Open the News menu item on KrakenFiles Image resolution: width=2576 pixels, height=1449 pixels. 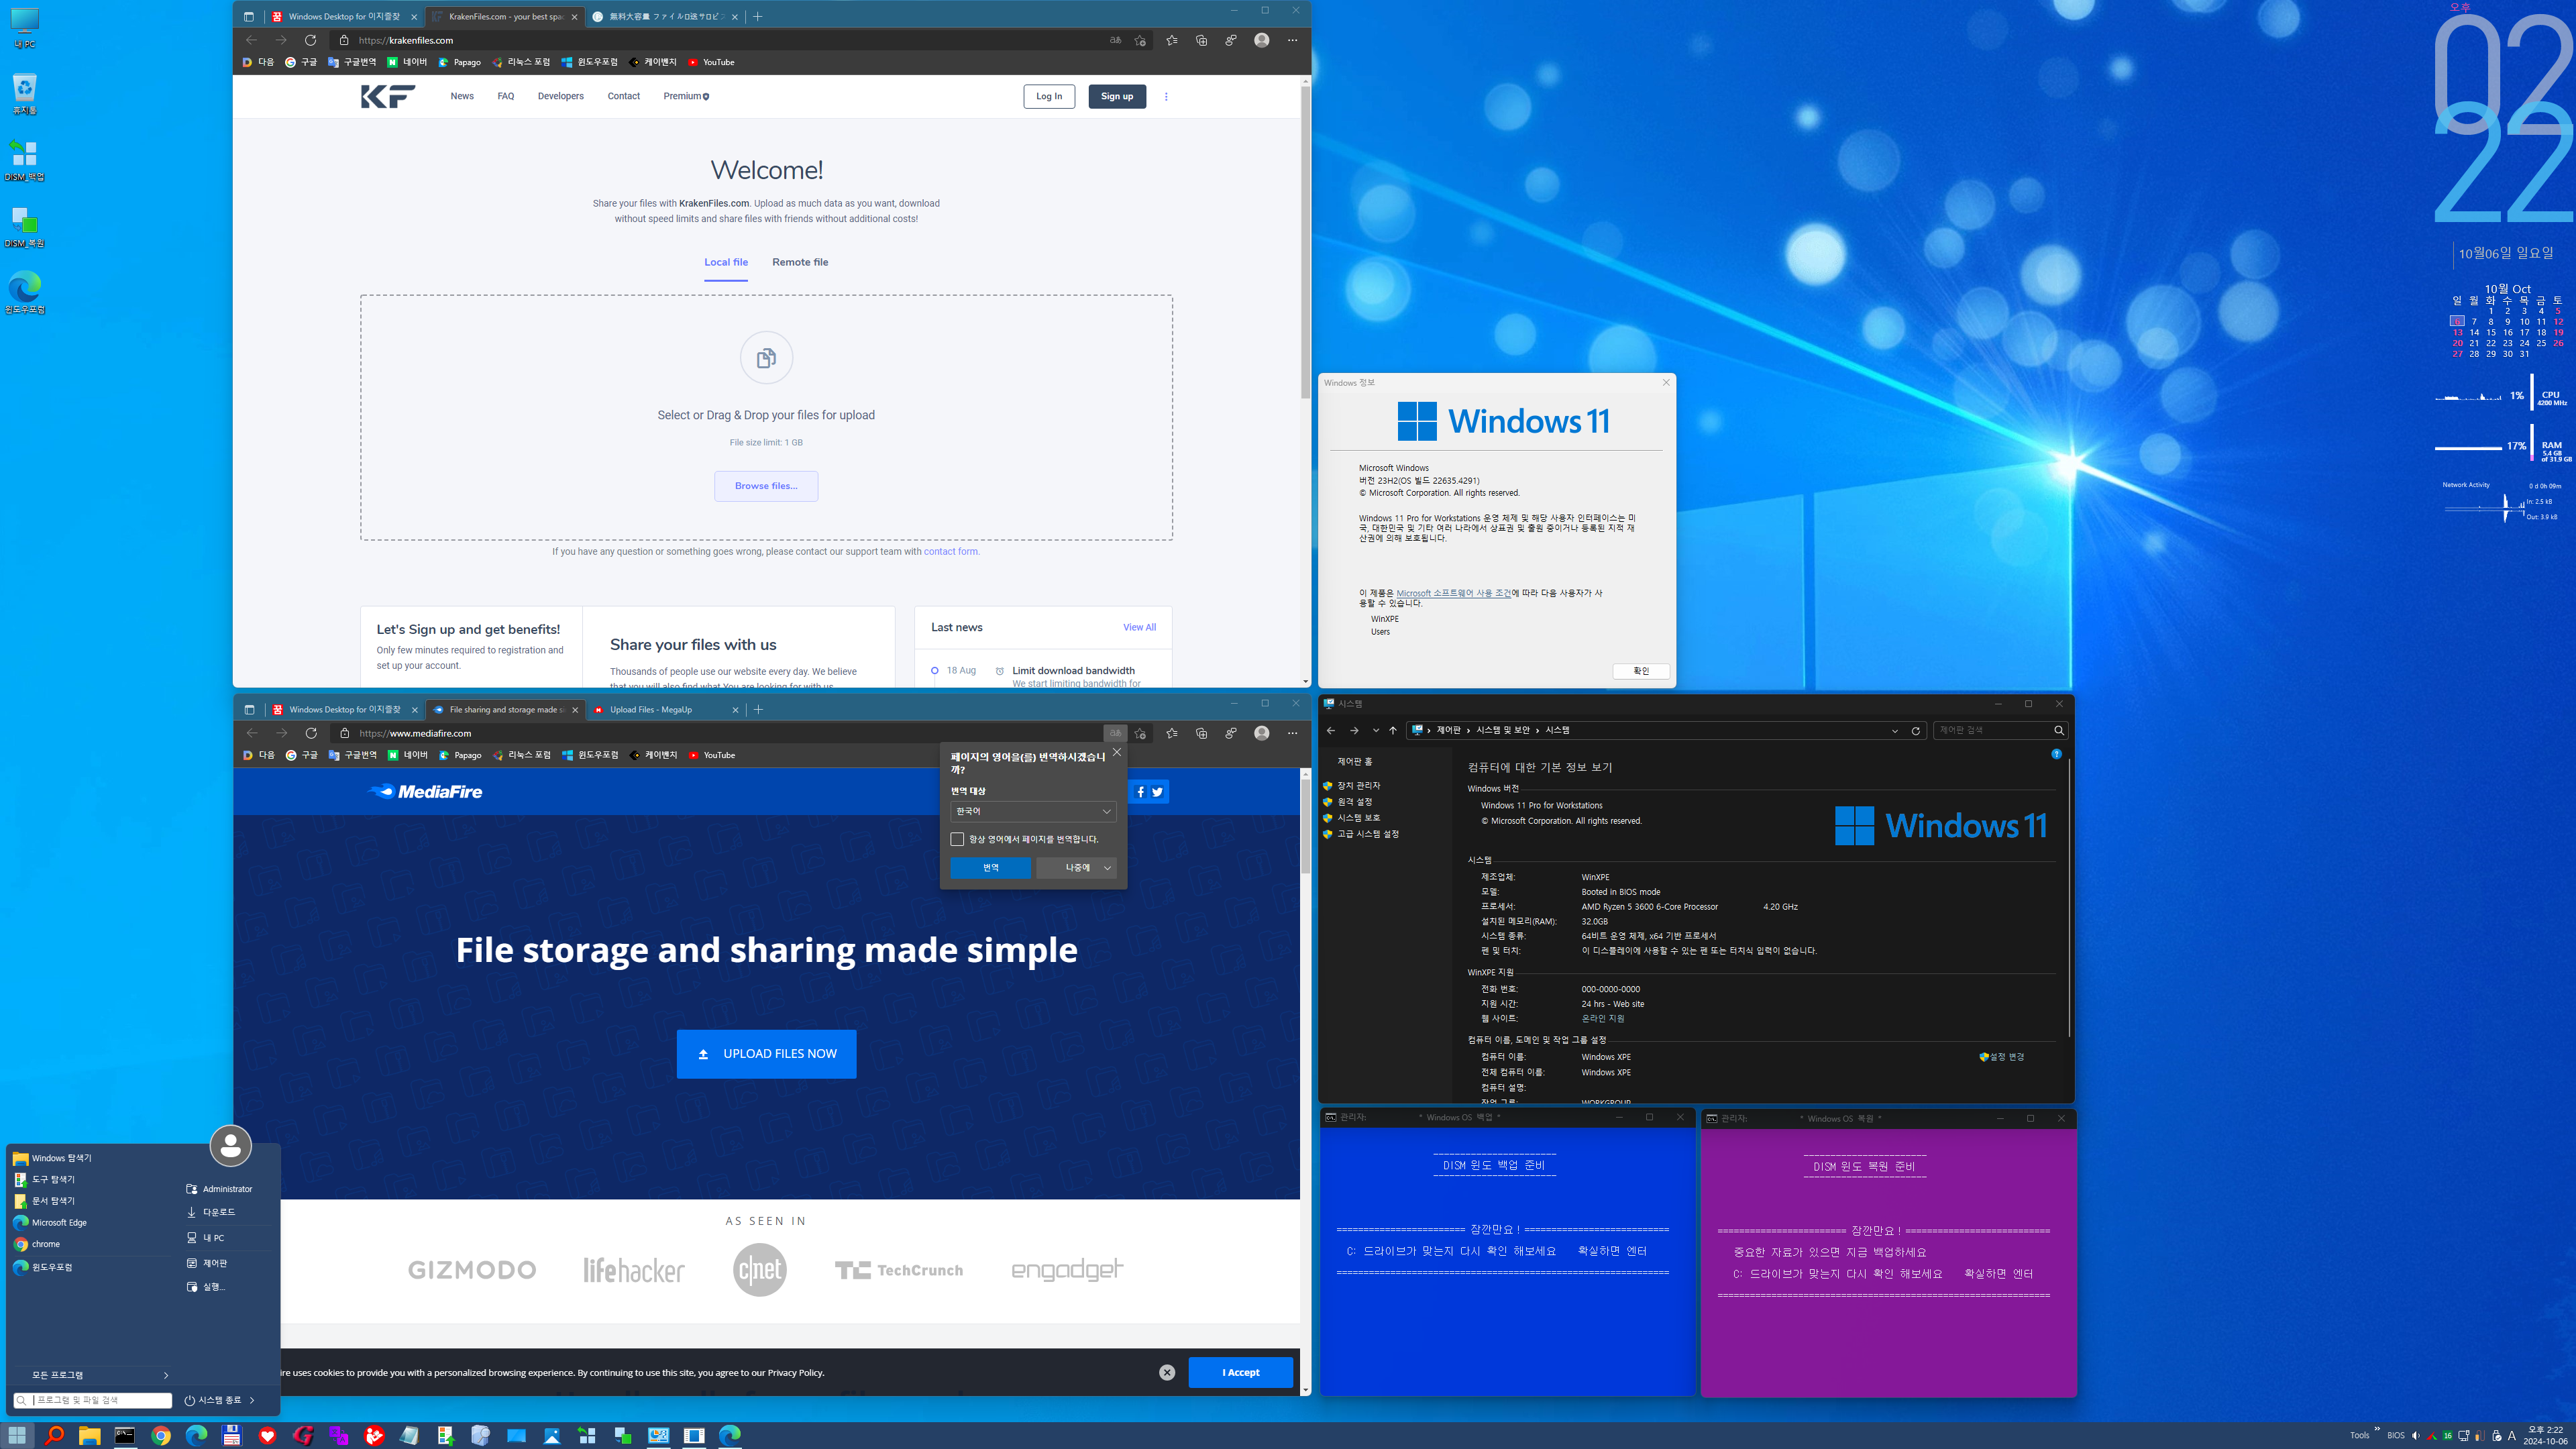(462, 96)
